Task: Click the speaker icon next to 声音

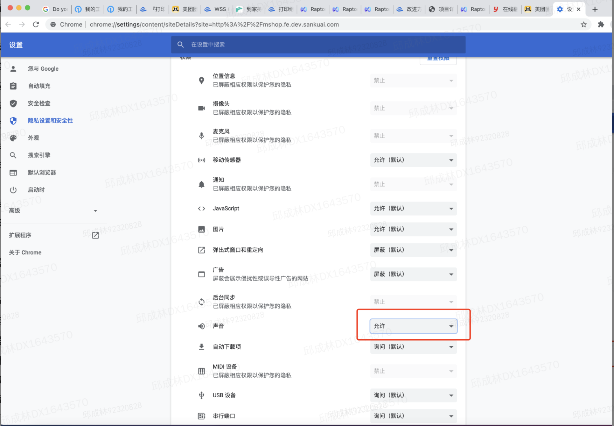Action: point(201,326)
